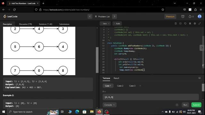Open the list all tabs chevron
The width and height of the screenshot is (205, 115).
click(x=175, y=3)
